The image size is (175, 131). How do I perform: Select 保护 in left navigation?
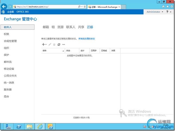[6, 55]
